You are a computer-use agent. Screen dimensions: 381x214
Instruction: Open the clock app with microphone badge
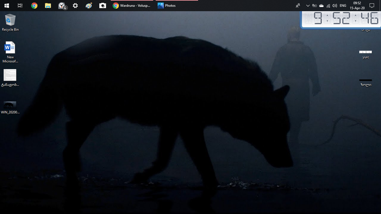pyautogui.click(x=62, y=6)
